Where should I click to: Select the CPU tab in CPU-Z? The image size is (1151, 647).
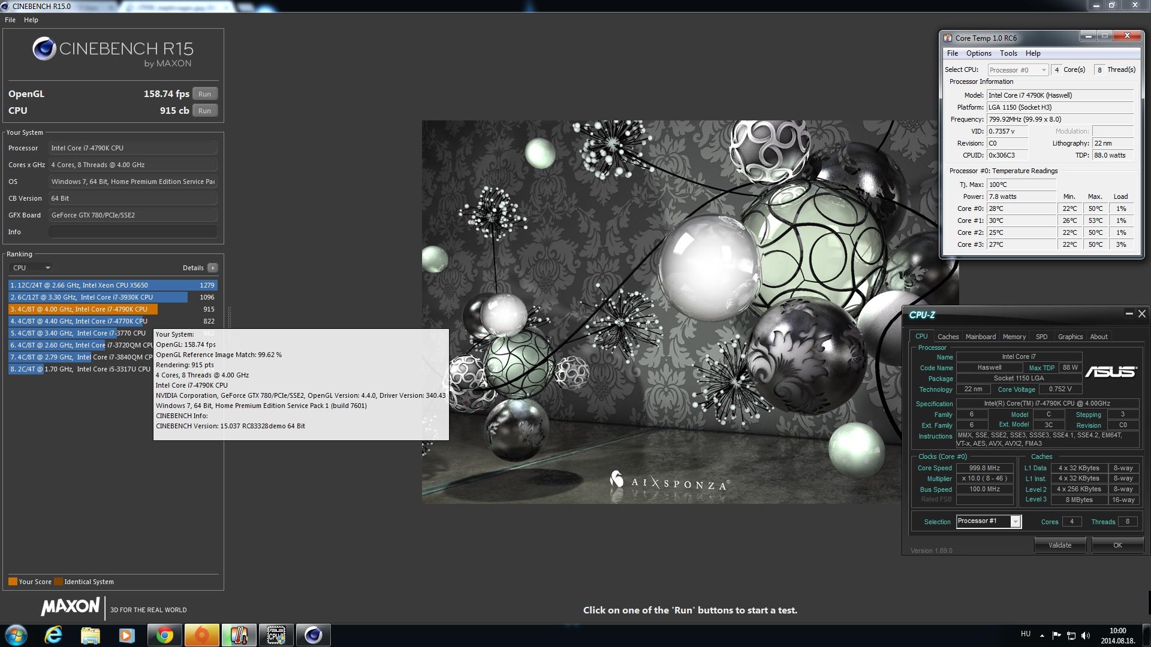point(921,336)
